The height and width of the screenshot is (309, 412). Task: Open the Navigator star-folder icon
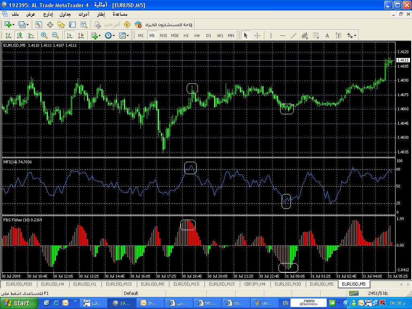(61, 25)
